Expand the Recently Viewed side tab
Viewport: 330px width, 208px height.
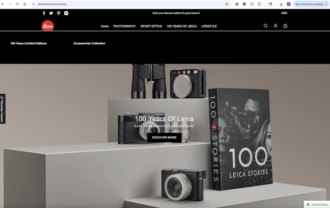click(x=2, y=109)
